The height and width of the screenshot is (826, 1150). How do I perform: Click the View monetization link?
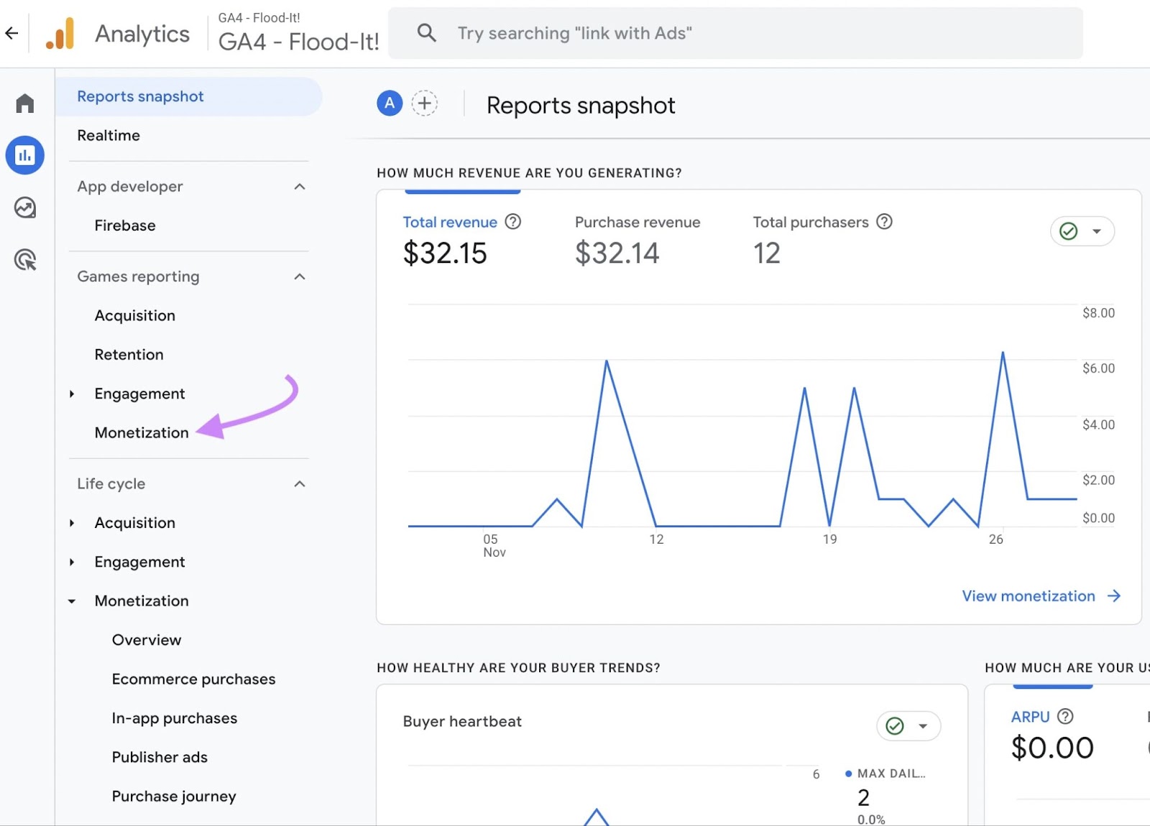[1027, 596]
